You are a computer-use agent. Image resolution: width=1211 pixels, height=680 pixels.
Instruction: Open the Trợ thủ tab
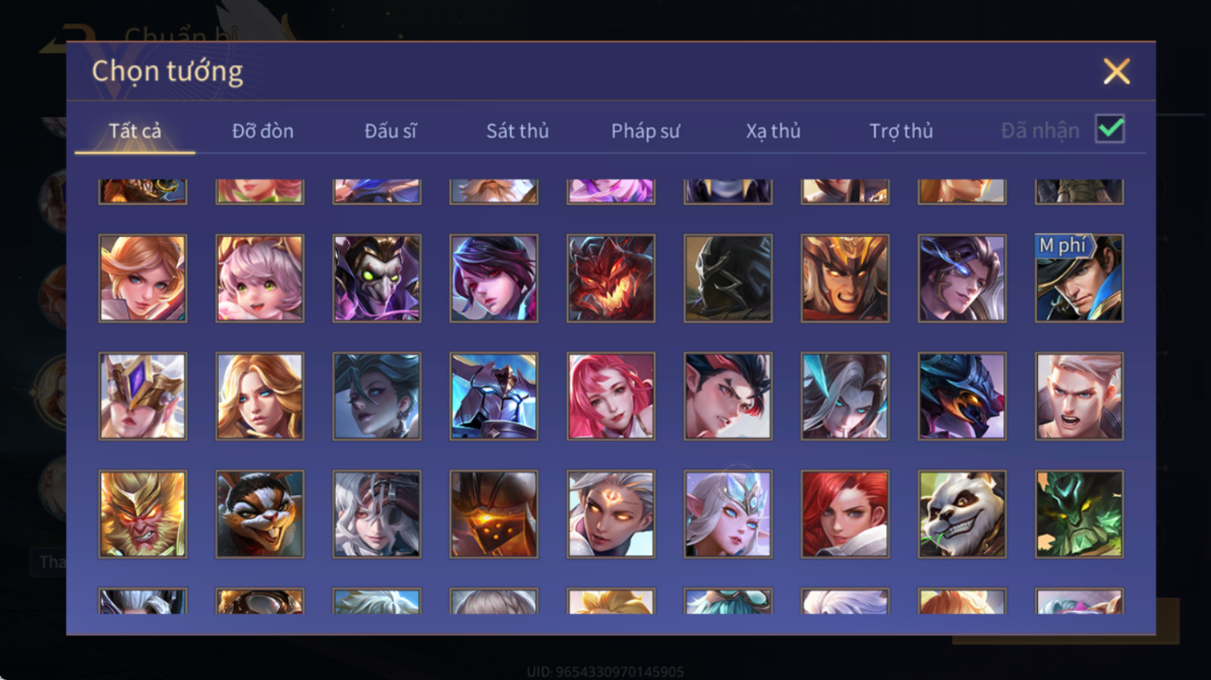[x=901, y=131]
